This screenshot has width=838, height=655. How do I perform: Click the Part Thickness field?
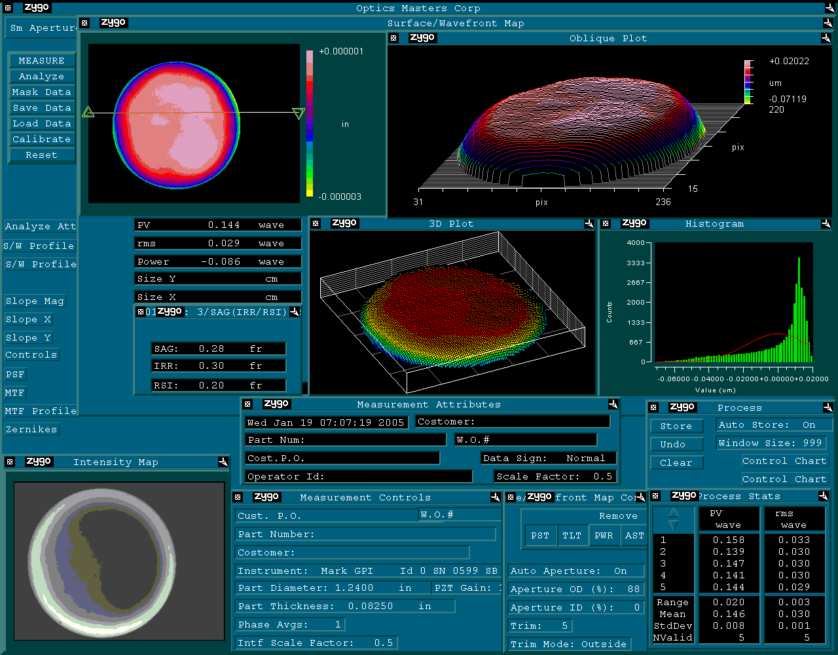click(x=345, y=607)
